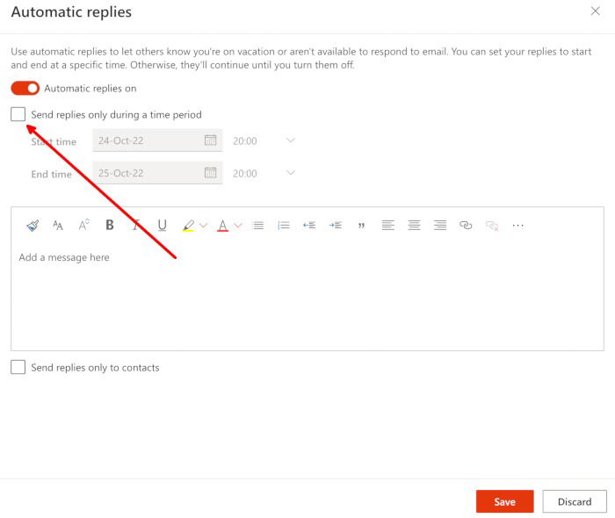
Task: Expand the font color dropdown arrow
Action: click(238, 226)
